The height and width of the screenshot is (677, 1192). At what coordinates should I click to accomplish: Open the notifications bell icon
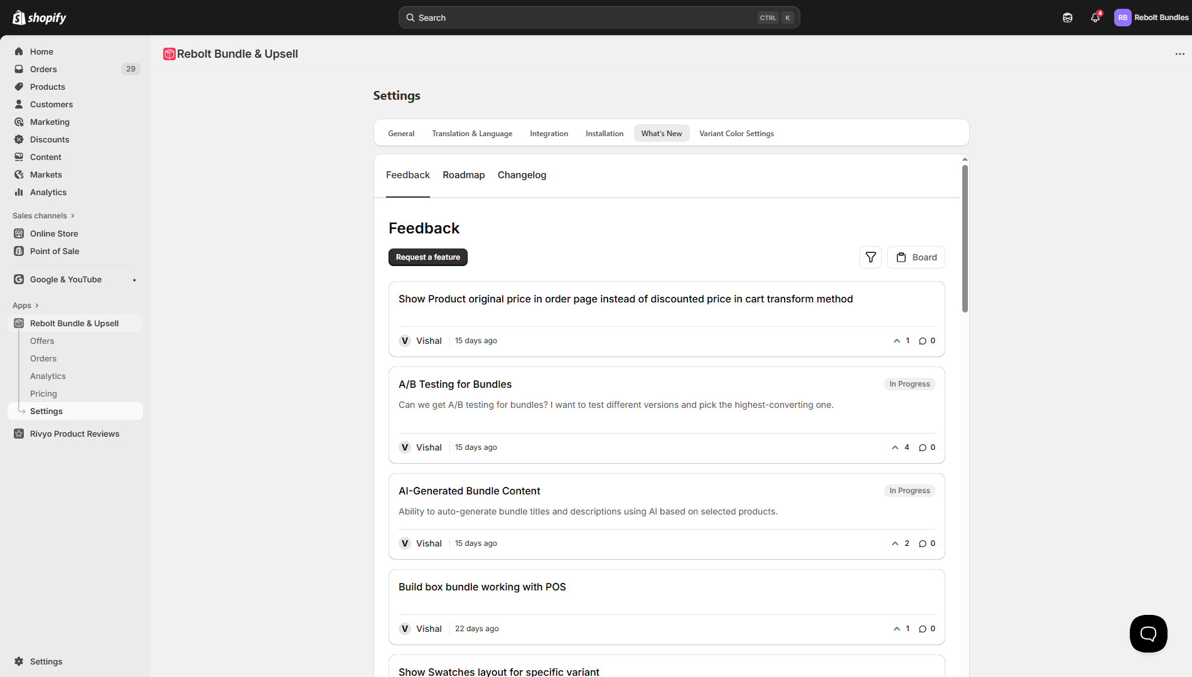[x=1095, y=18]
